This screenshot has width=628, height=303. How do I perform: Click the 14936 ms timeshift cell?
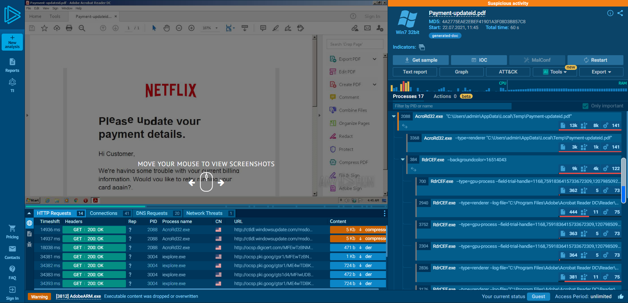(50, 230)
